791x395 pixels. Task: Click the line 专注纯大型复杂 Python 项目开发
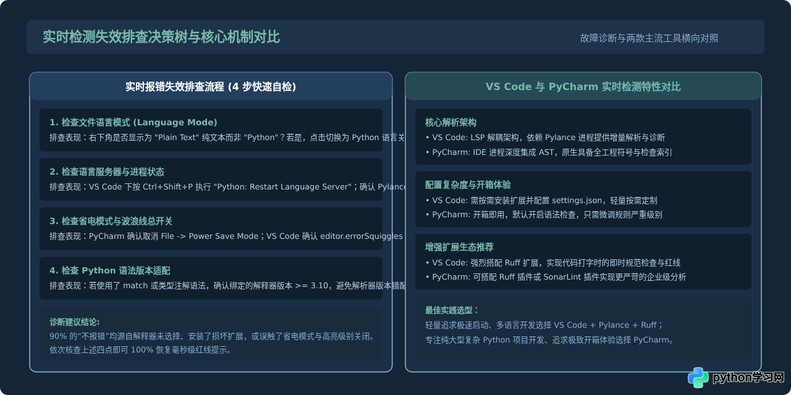tap(551, 339)
